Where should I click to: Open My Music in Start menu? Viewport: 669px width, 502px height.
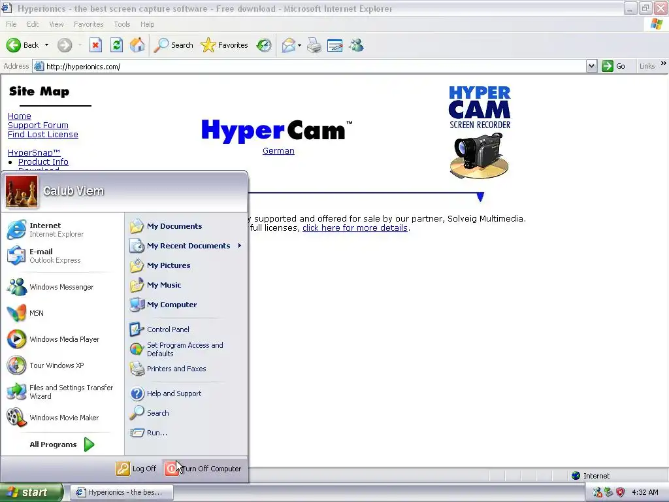186,285
